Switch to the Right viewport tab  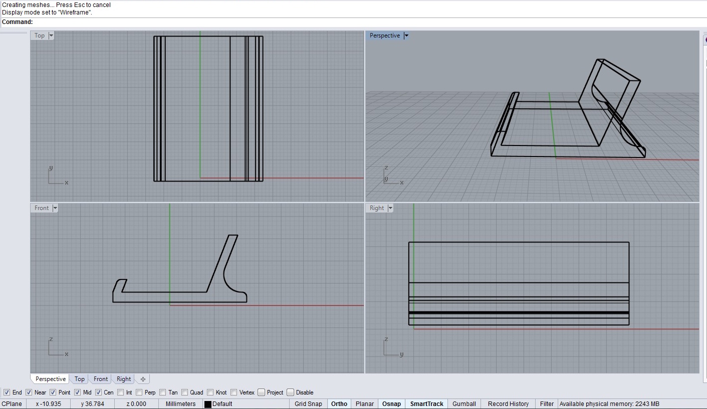(124, 379)
